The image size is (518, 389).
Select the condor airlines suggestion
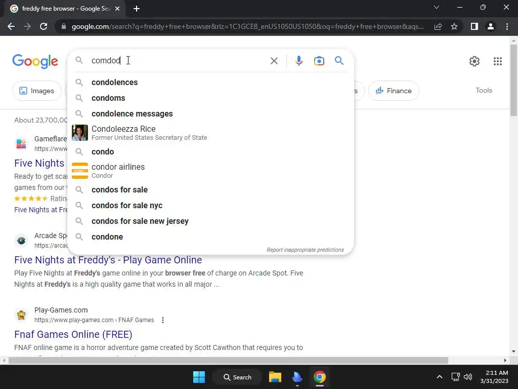(210, 171)
